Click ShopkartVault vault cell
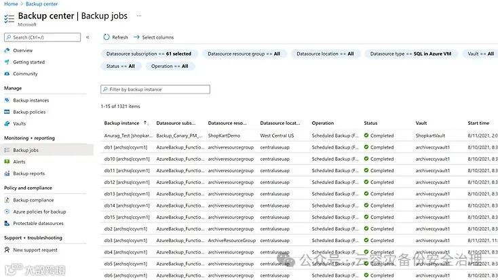The image size is (498, 280). [430, 136]
